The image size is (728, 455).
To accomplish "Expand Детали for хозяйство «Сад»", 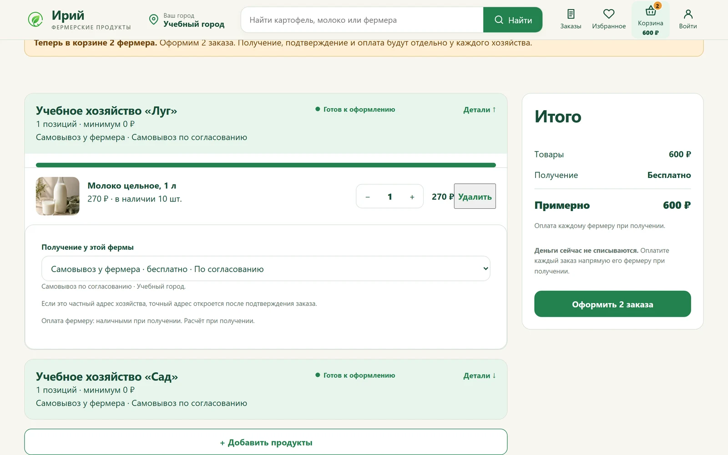I will (x=480, y=375).
